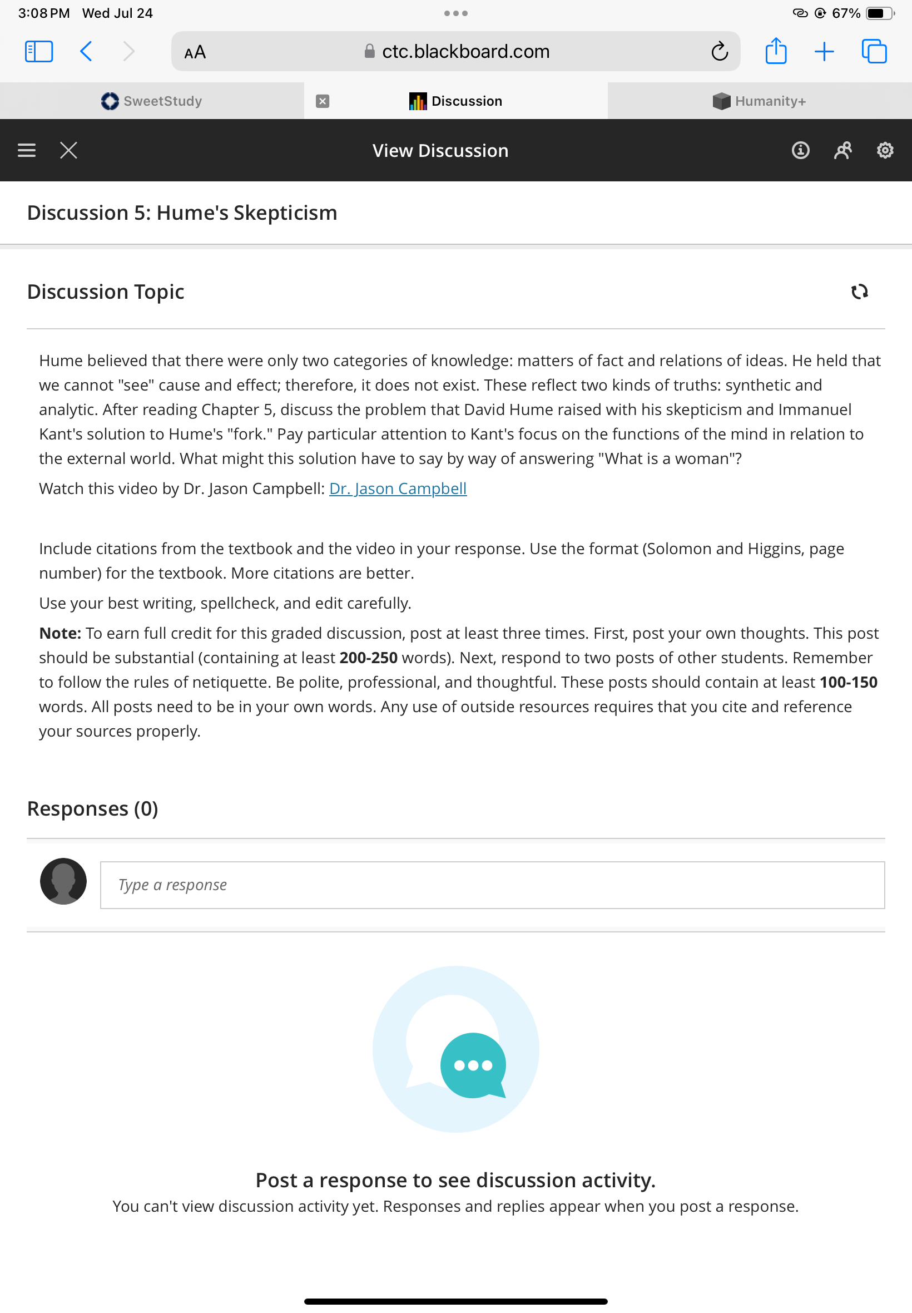
Task: Focus the Type a response field
Action: coord(492,885)
